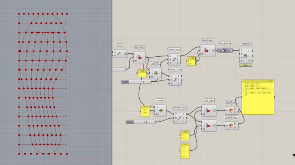Select the Explode Tree component with unconnected outputs

click(232, 110)
